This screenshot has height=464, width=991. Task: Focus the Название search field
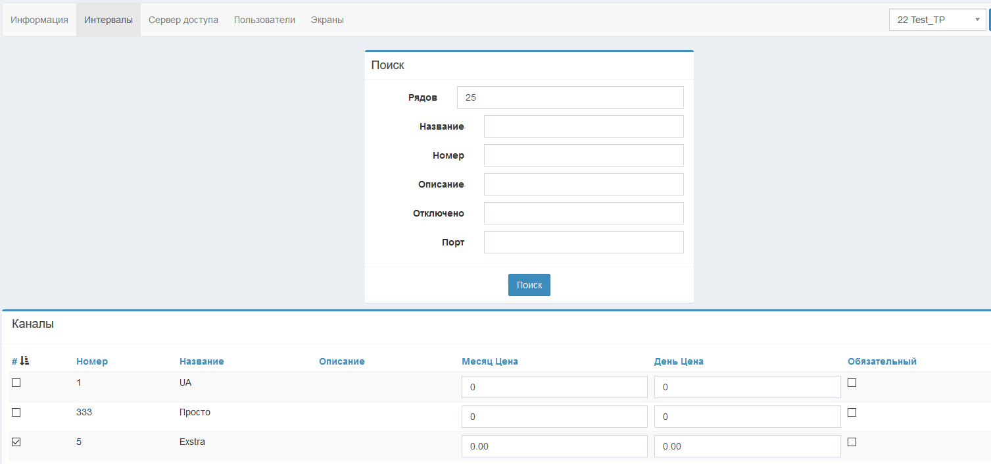pyautogui.click(x=583, y=126)
